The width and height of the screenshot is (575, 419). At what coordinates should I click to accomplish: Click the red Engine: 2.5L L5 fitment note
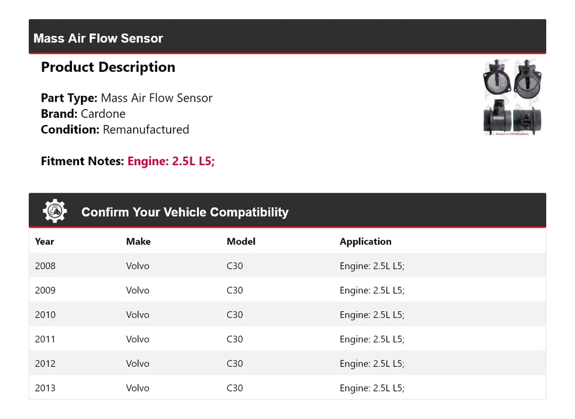point(171,161)
